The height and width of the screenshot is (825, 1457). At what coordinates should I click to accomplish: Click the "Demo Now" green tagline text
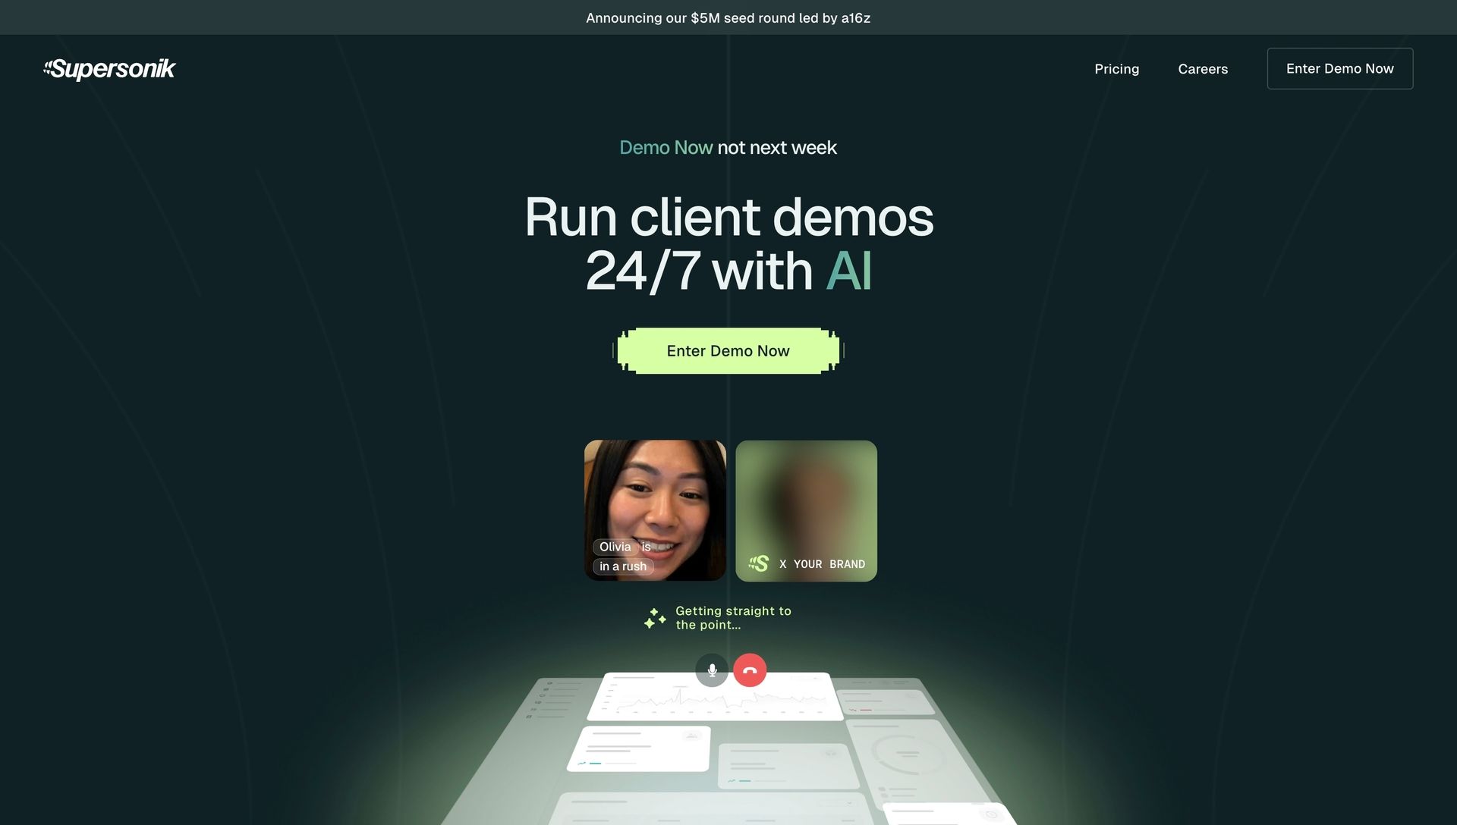pos(666,148)
